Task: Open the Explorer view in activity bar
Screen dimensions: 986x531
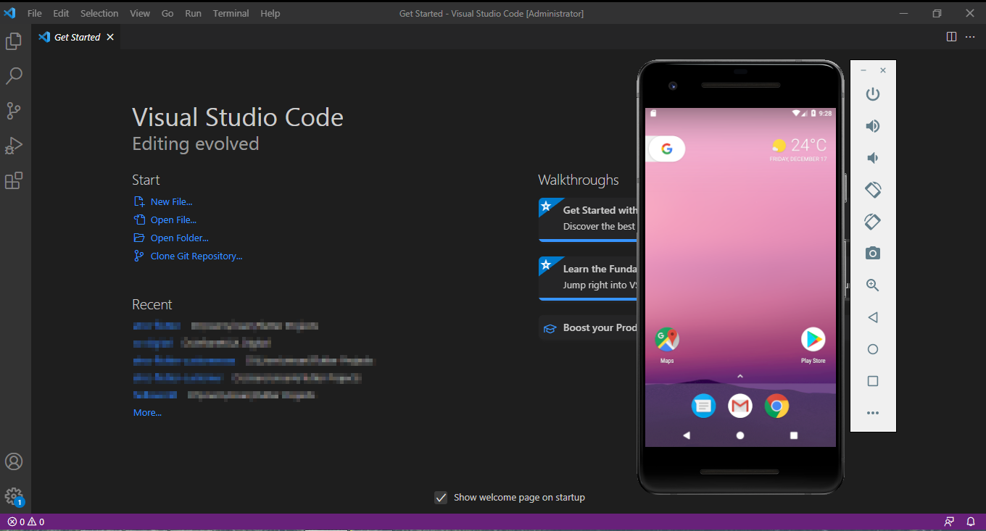Action: pos(14,41)
